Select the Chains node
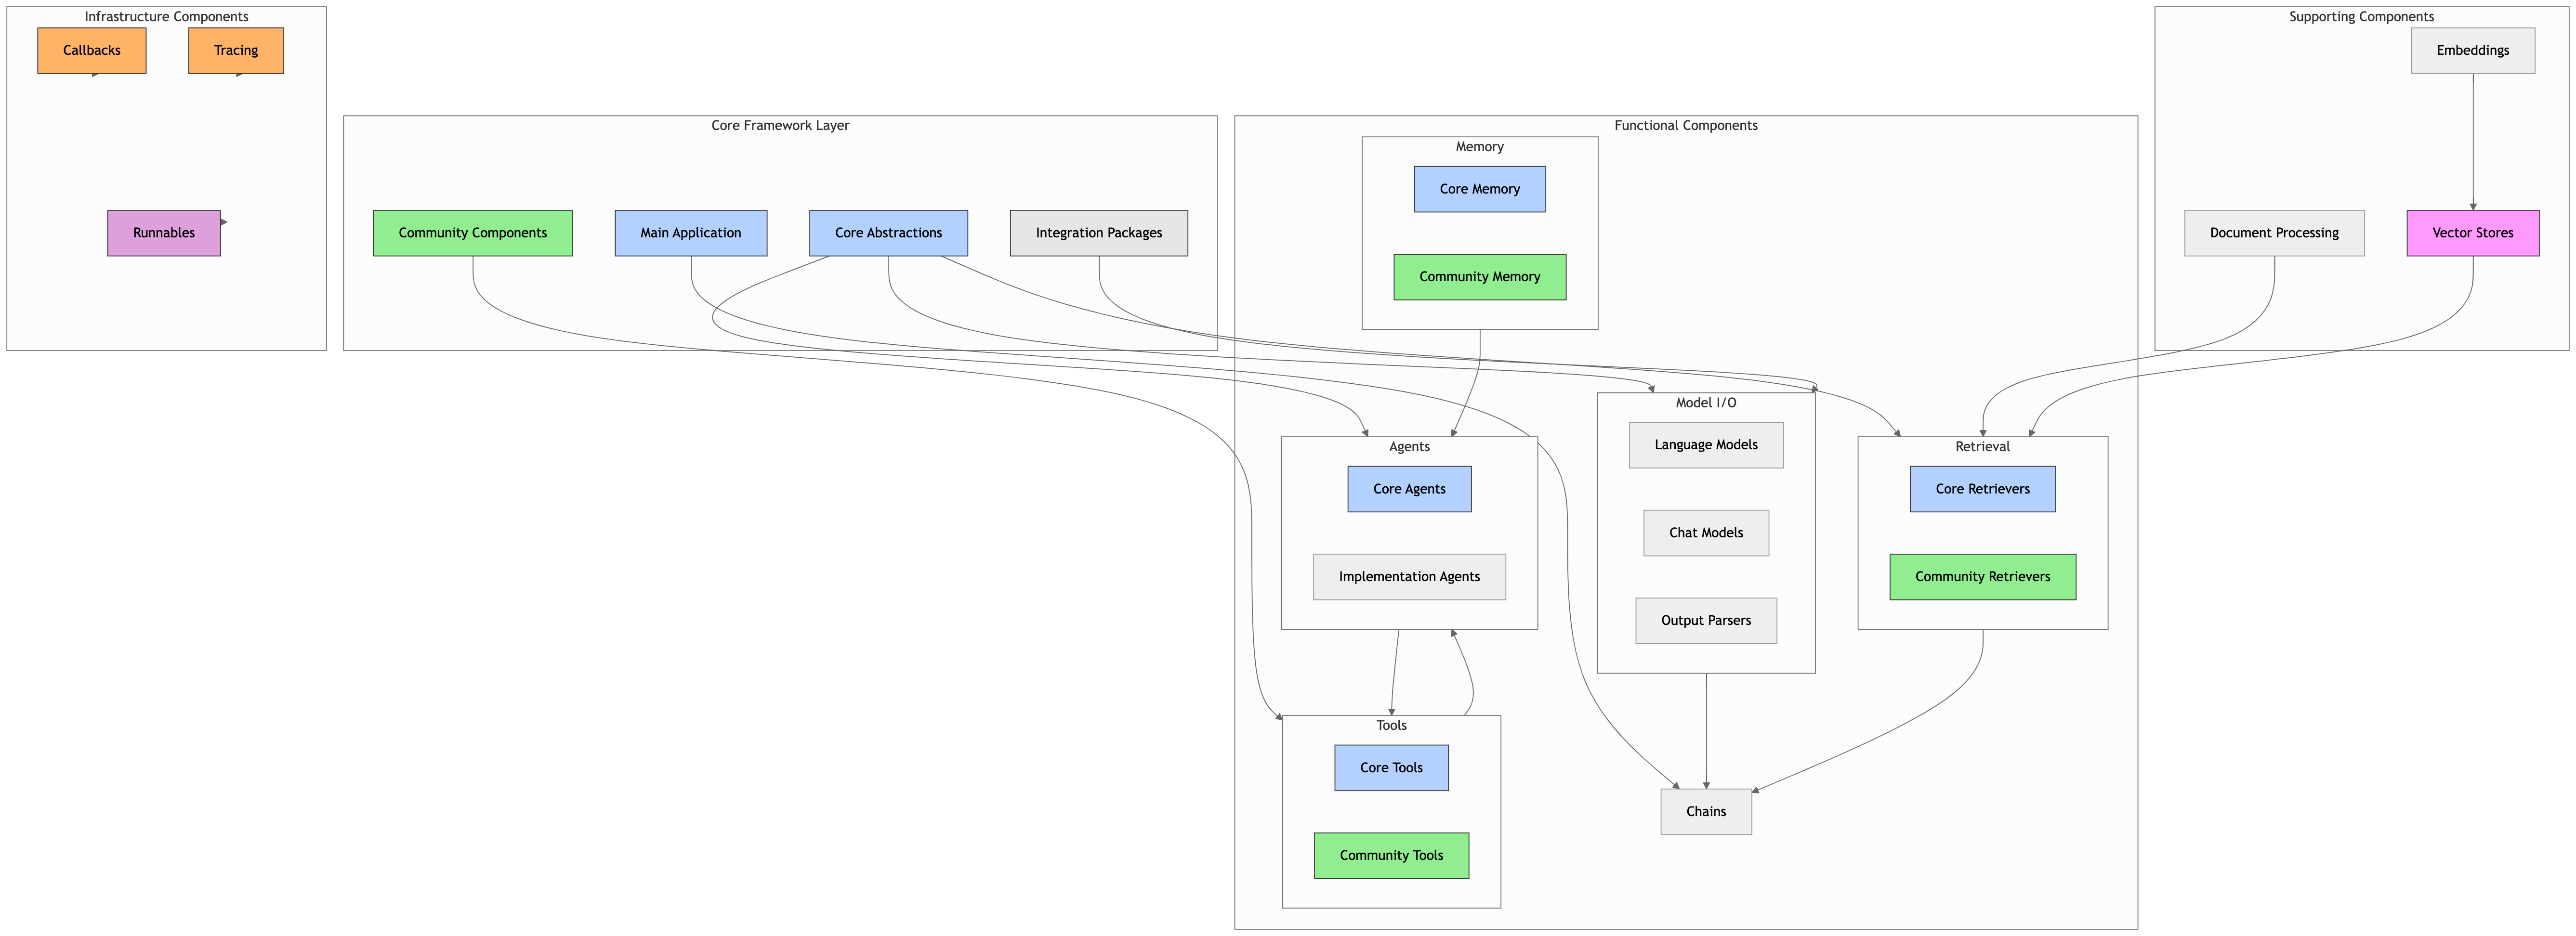The width and height of the screenshot is (2576, 936). coord(1706,812)
